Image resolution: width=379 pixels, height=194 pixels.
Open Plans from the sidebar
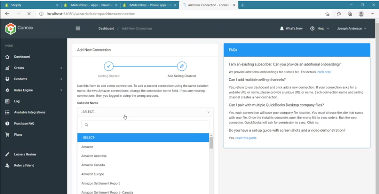[18, 135]
